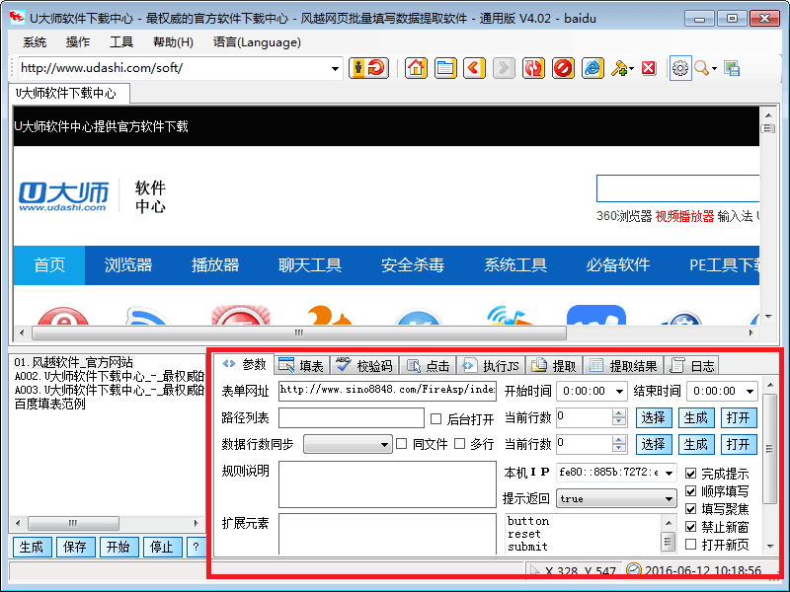Open the 工具 menu
This screenshot has height=592, width=790.
(x=121, y=41)
